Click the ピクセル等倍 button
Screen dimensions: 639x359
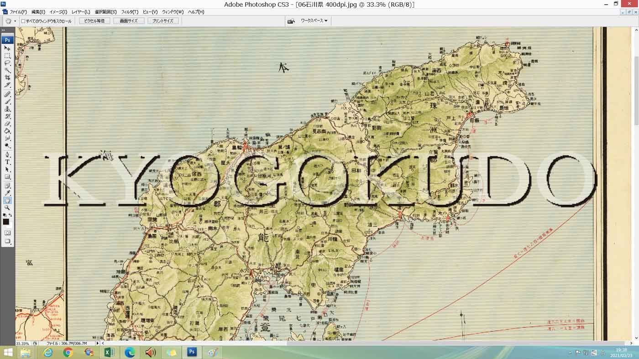[x=94, y=21]
